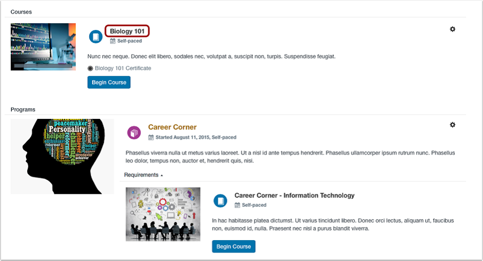
Task: Open the Career Corner program title
Action: 172,127
